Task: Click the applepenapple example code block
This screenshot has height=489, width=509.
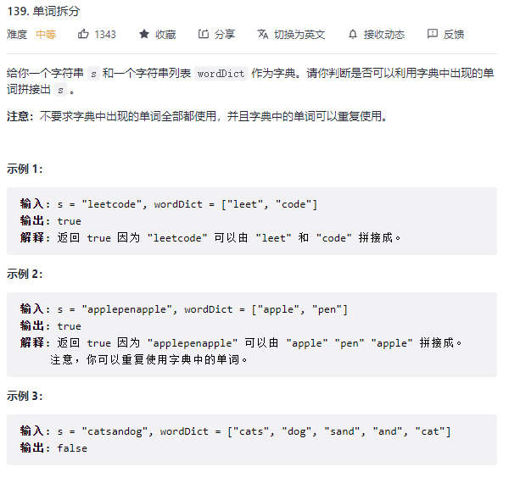Action: [x=252, y=335]
